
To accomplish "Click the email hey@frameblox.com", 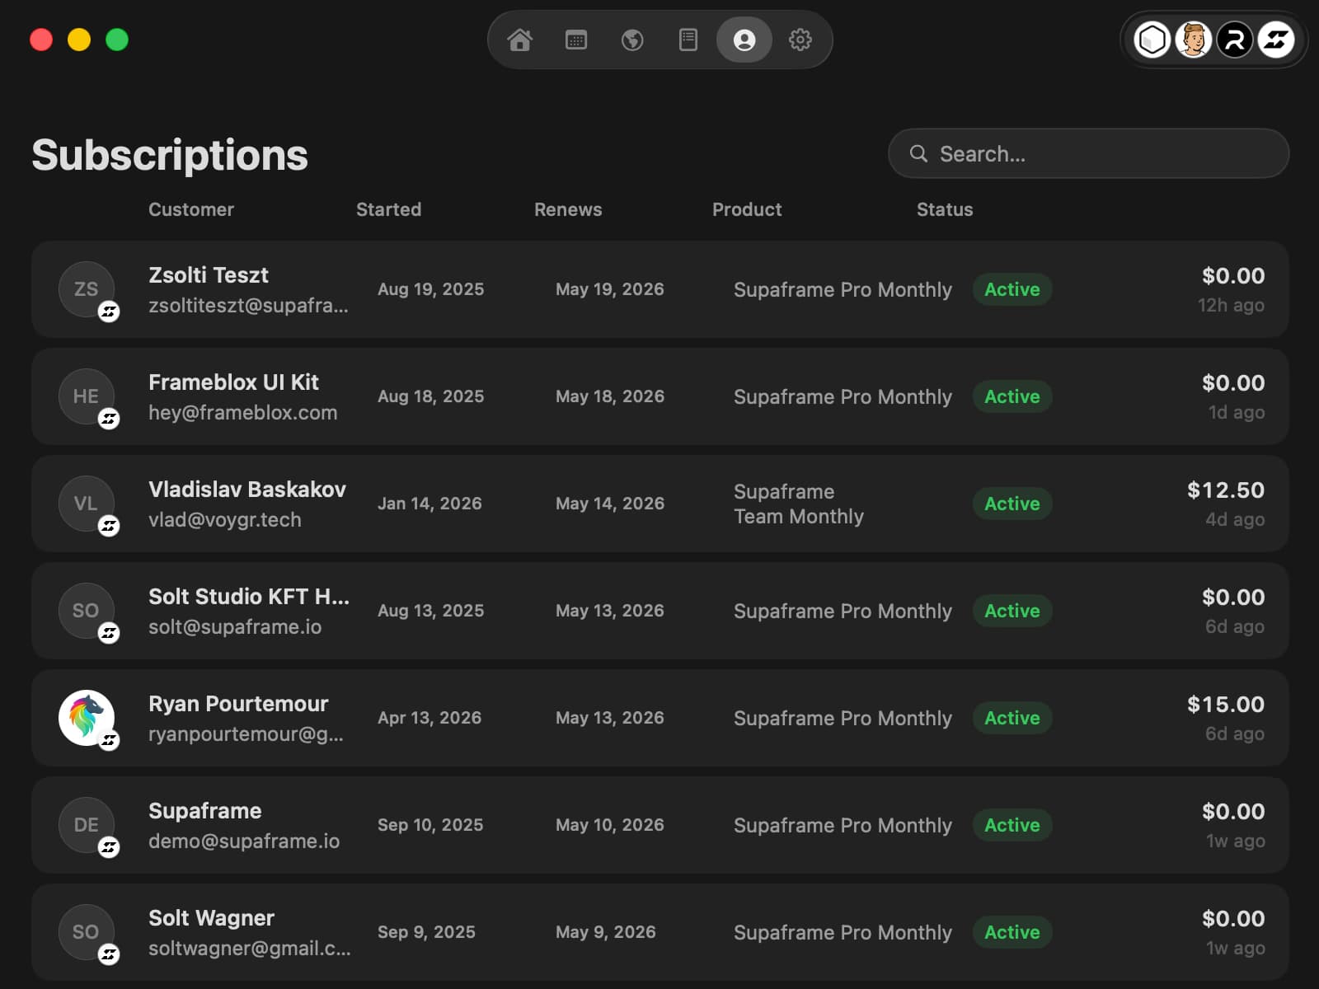I will (243, 413).
